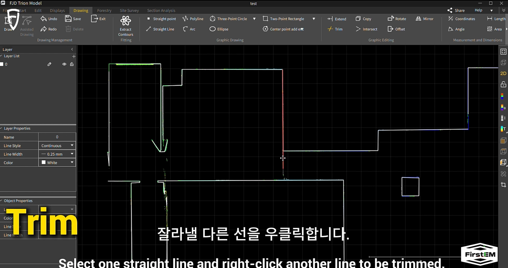Click the white color swatch of layer 0

(2, 64)
